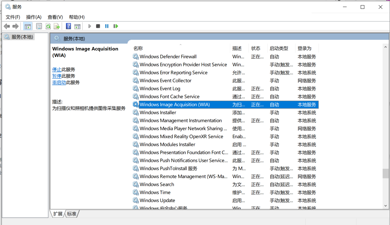
Task: Select Windows Encryption Provider Host Service row
Action: coord(225,65)
